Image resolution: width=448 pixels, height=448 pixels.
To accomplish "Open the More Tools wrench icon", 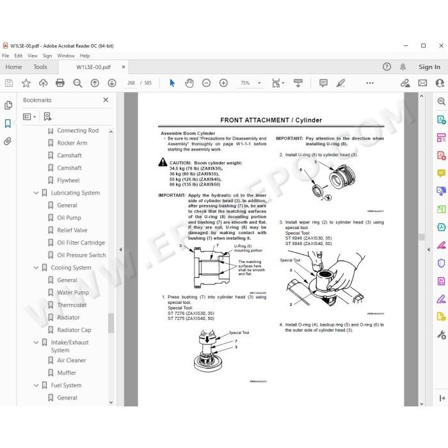I will coord(441,335).
